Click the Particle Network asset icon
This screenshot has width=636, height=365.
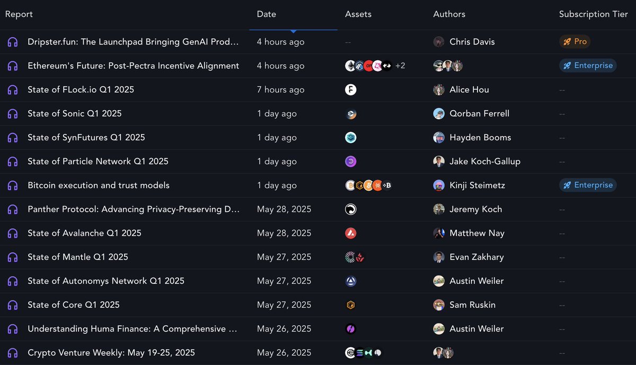[351, 161]
